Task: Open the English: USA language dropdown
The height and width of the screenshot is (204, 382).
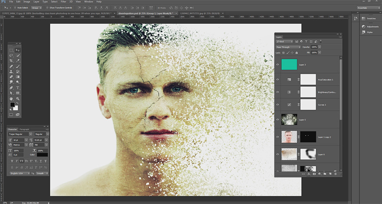Action: pyautogui.click(x=20, y=173)
